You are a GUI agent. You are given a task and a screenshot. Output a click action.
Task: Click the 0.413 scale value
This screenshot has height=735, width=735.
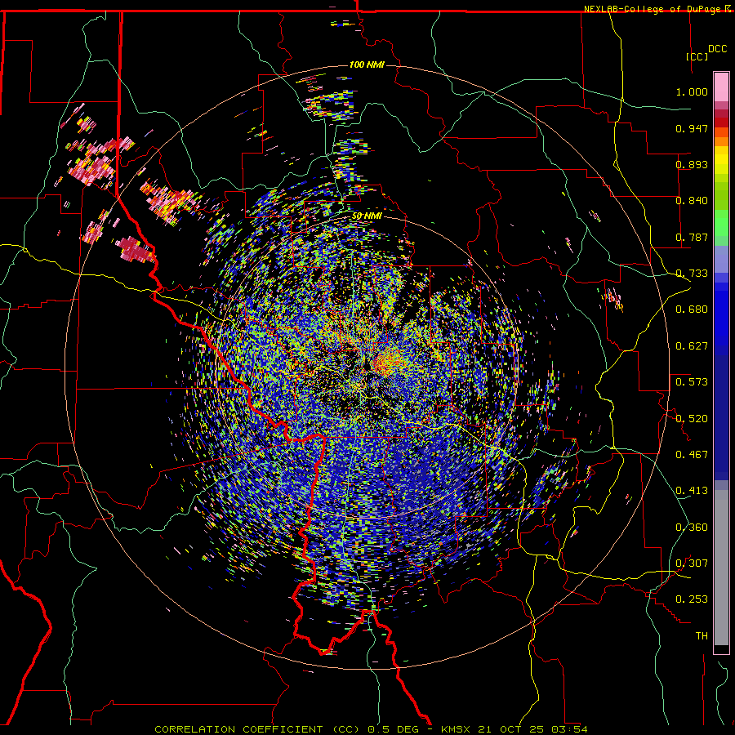tap(692, 491)
